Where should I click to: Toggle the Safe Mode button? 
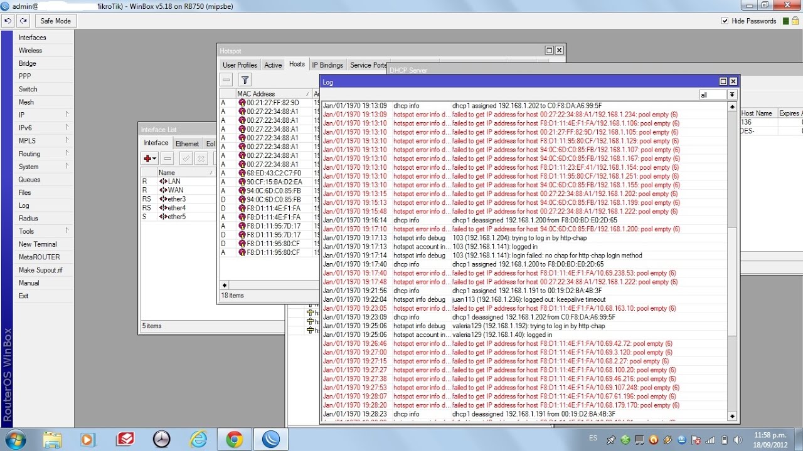tap(55, 21)
